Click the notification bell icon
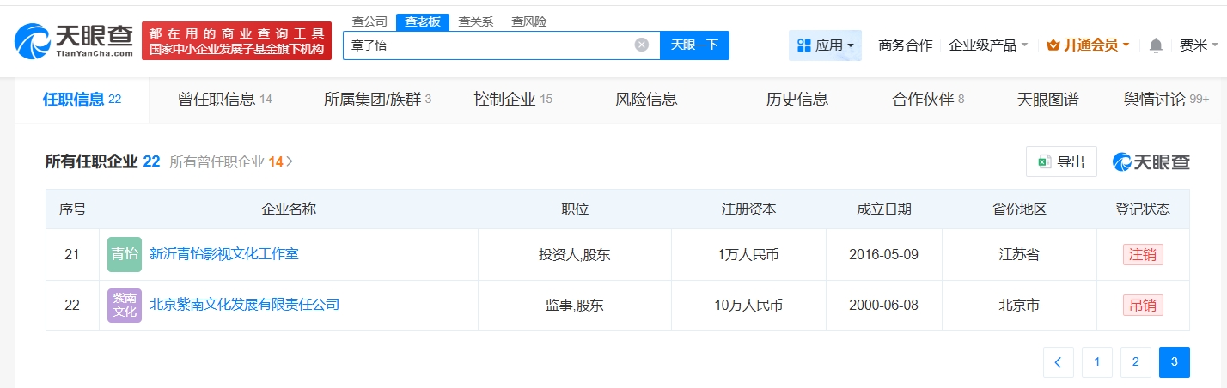1227x388 pixels. click(1156, 45)
